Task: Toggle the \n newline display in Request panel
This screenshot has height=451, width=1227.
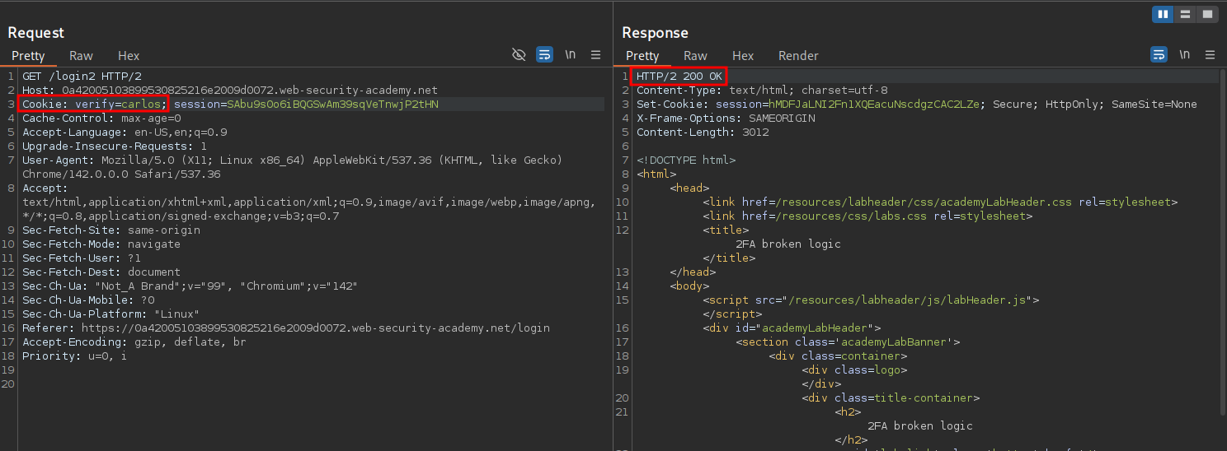Action: click(x=571, y=55)
